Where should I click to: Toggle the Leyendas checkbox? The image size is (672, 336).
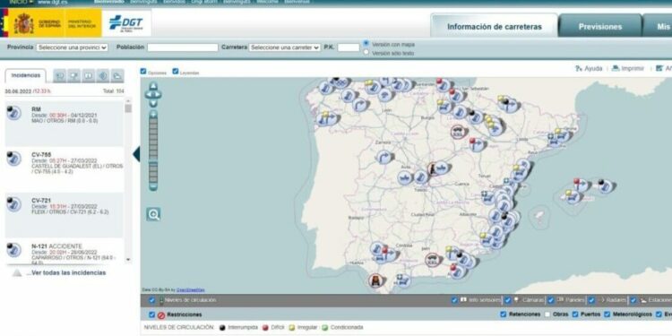[176, 72]
